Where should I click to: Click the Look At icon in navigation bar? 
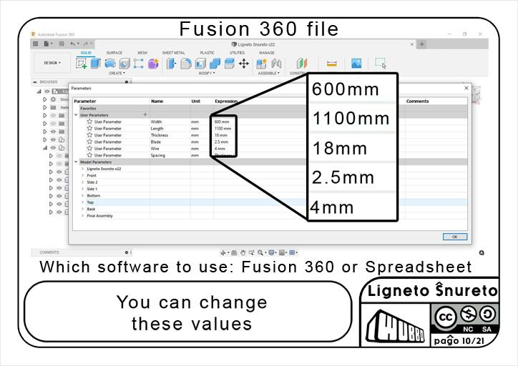pos(234,253)
